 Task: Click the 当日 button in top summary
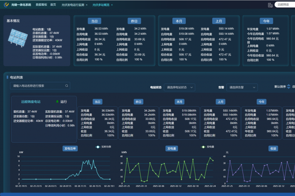point(94,21)
